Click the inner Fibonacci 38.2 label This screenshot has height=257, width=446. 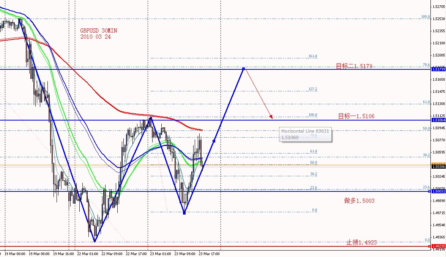tap(314, 174)
